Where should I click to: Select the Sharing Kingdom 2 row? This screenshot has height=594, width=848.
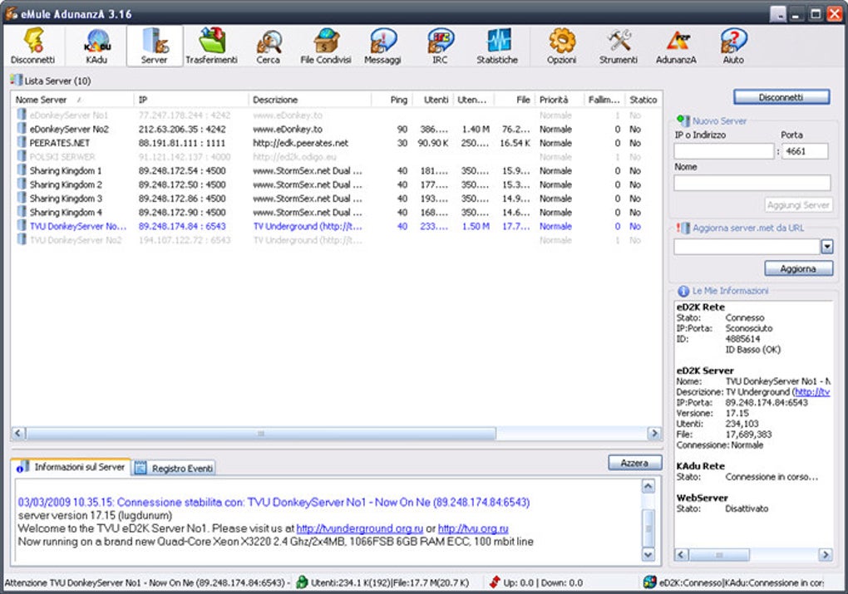[336, 184]
